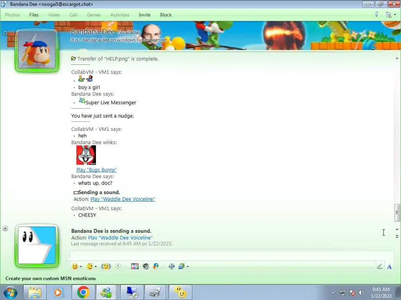Click the personal message "it is i, bandana dee"
The height and width of the screenshot is (300, 401).
[x=119, y=40]
